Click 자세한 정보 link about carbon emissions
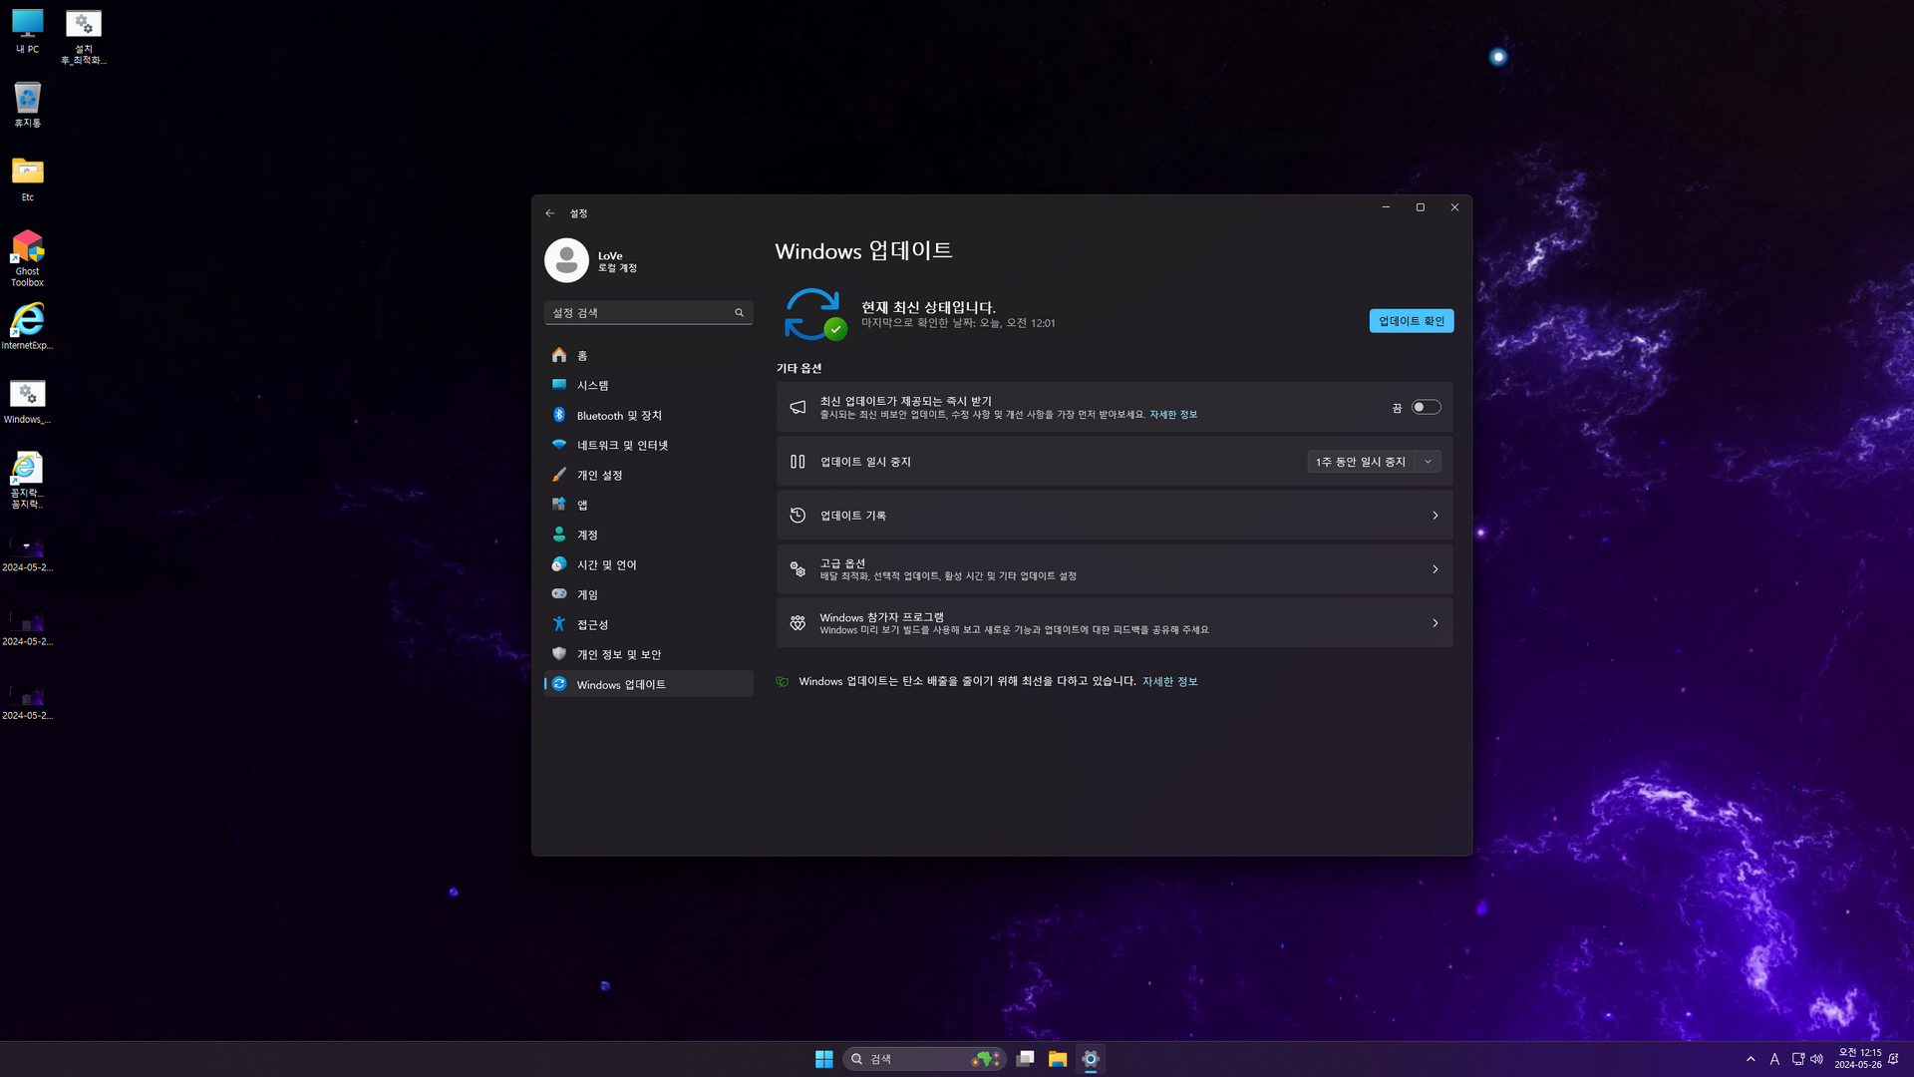1914x1077 pixels. [1169, 682]
